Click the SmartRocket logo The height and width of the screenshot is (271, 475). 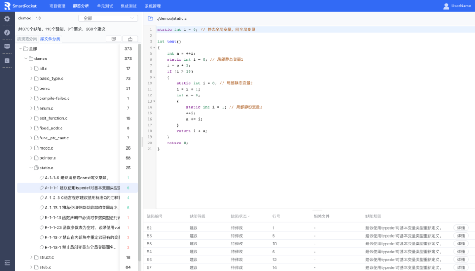[7, 6]
